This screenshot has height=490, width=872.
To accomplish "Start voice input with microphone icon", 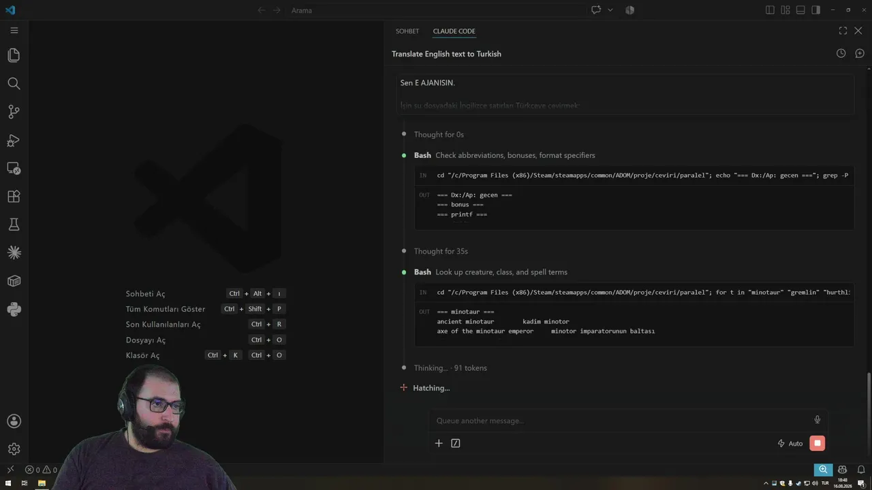I will pyautogui.click(x=817, y=420).
